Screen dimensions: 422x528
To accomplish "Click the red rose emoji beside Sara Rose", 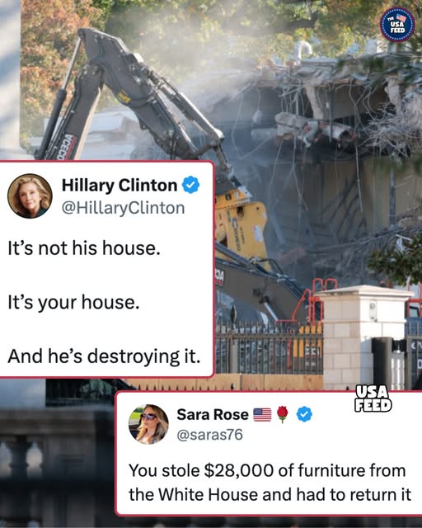I will point(283,414).
